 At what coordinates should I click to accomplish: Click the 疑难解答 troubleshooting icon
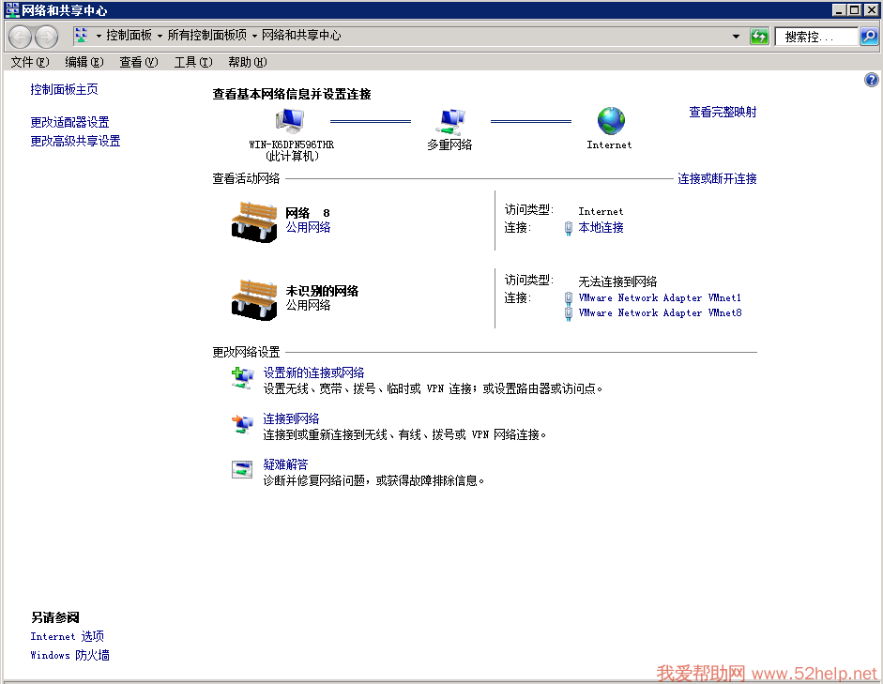(242, 469)
